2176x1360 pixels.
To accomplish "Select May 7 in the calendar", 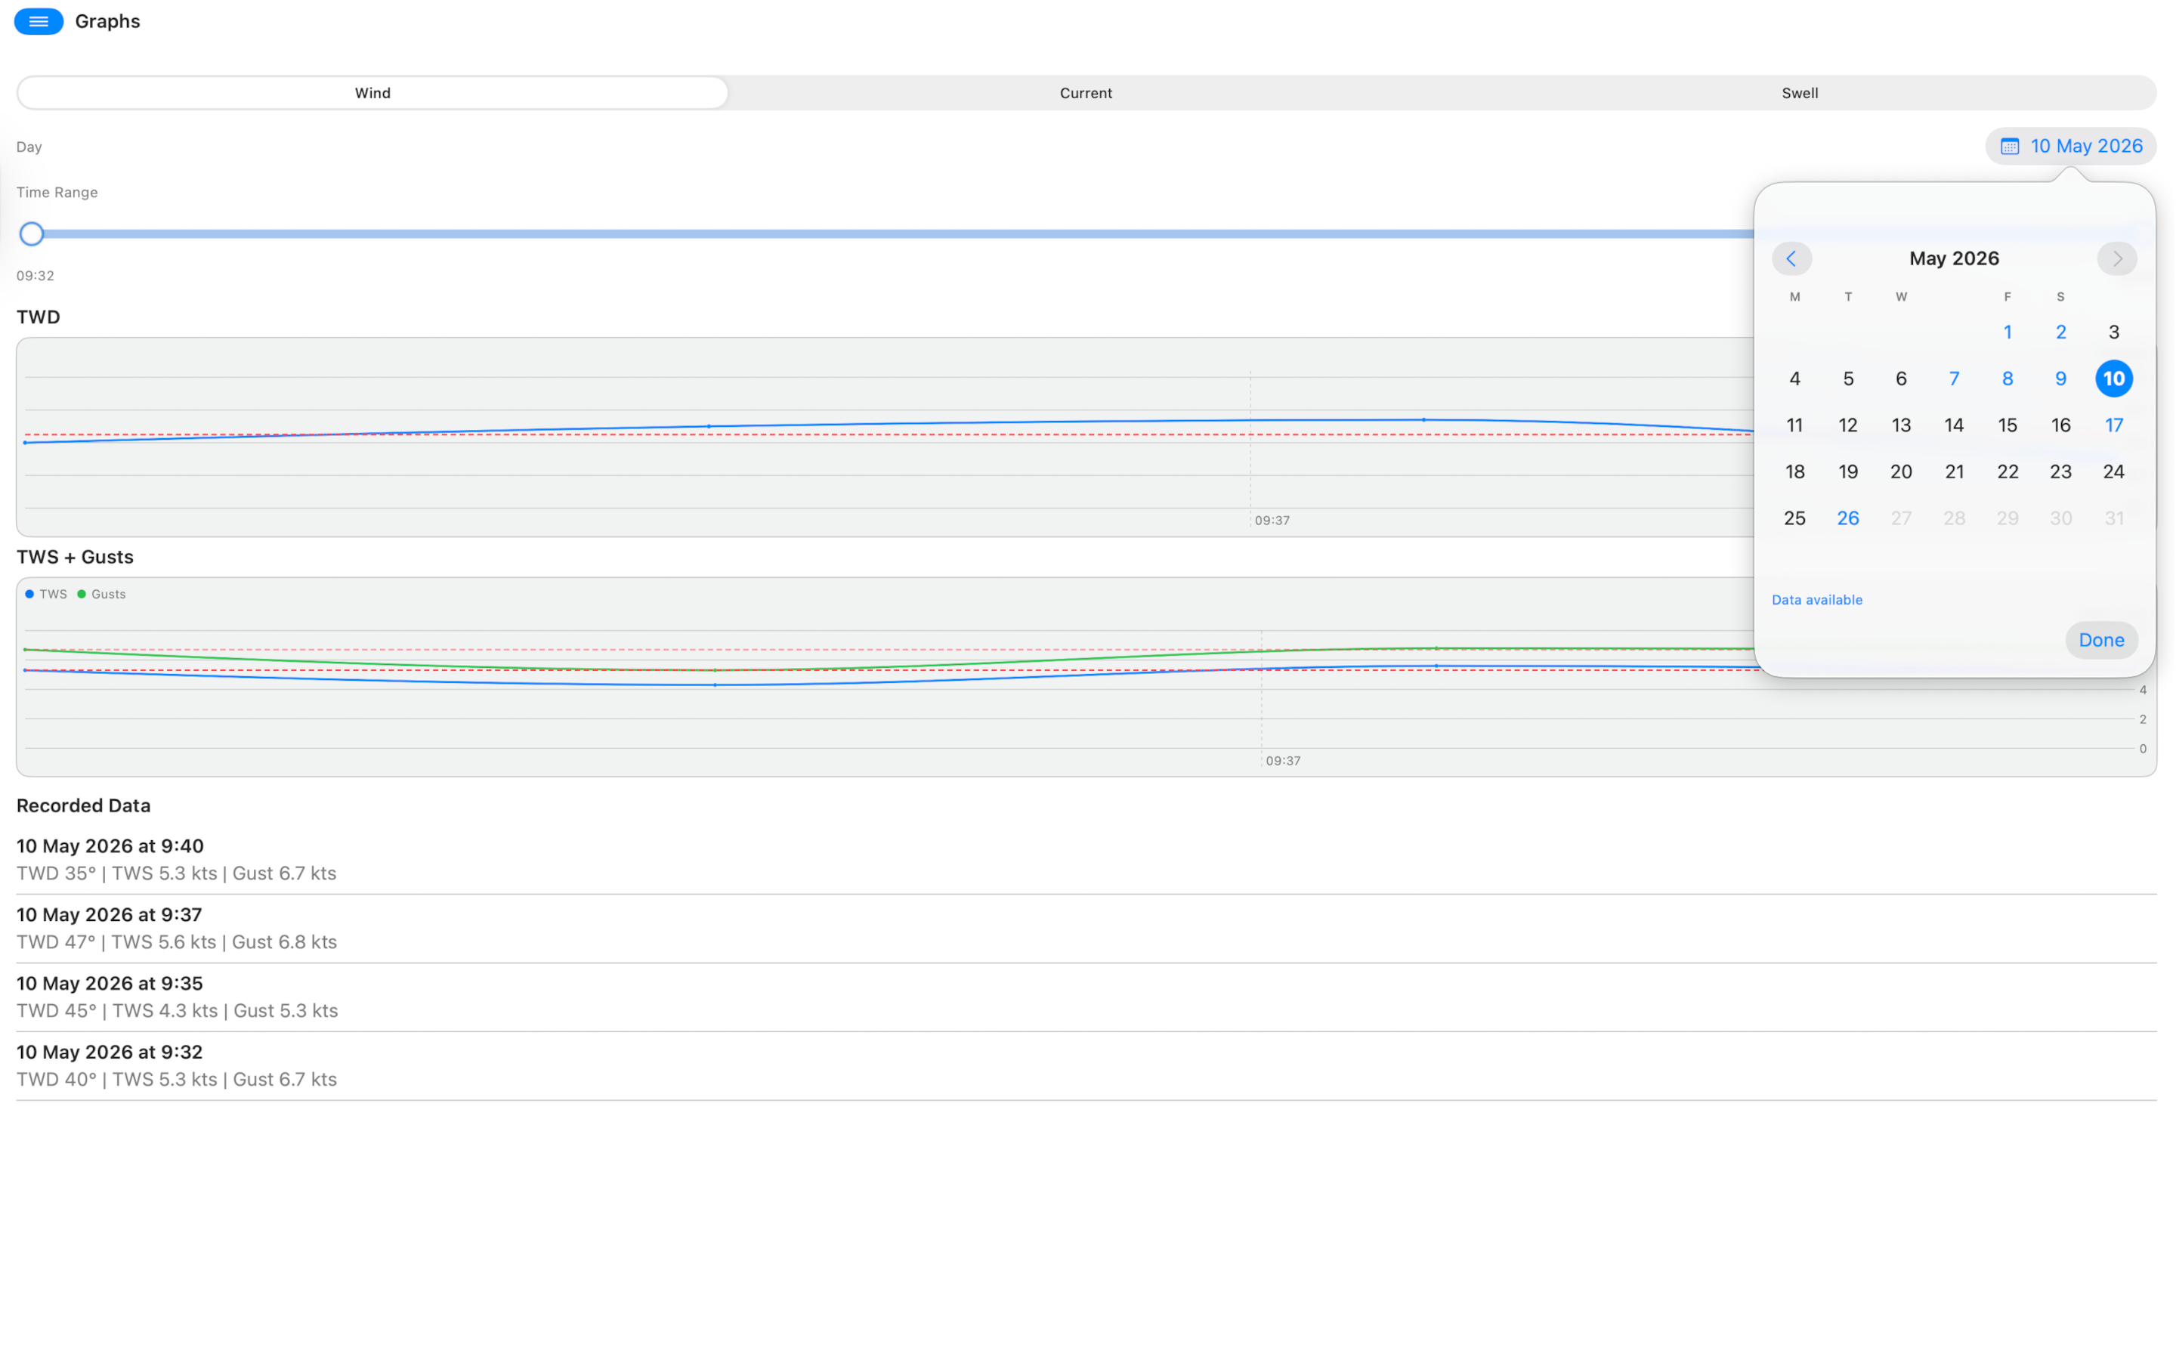I will point(1954,379).
